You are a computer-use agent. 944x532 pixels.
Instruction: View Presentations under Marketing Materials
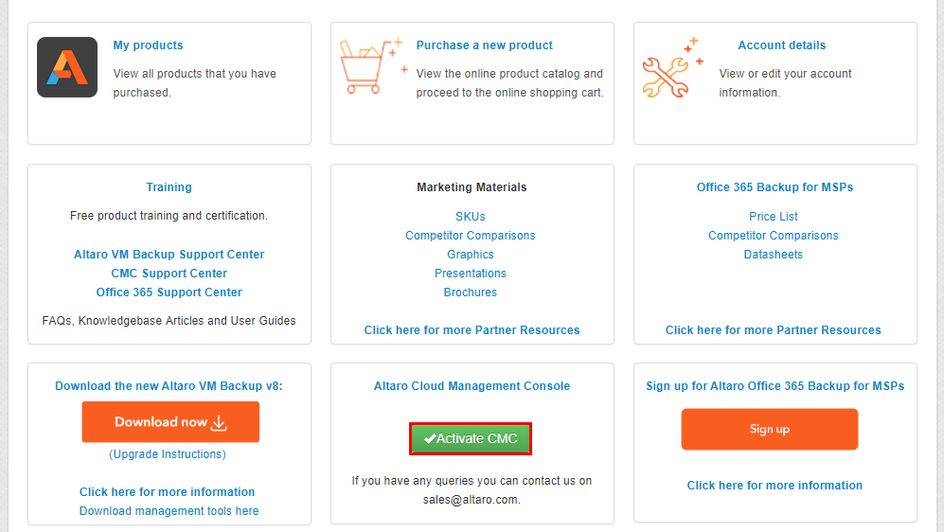point(471,274)
